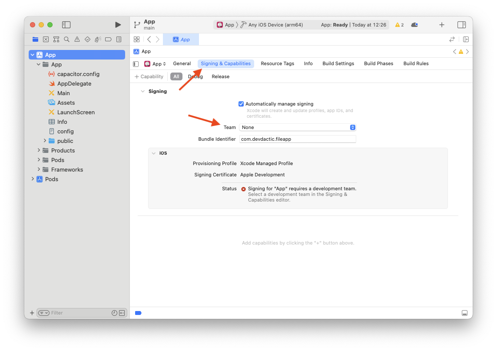
Task: Click the + Capability button
Action: tap(149, 76)
